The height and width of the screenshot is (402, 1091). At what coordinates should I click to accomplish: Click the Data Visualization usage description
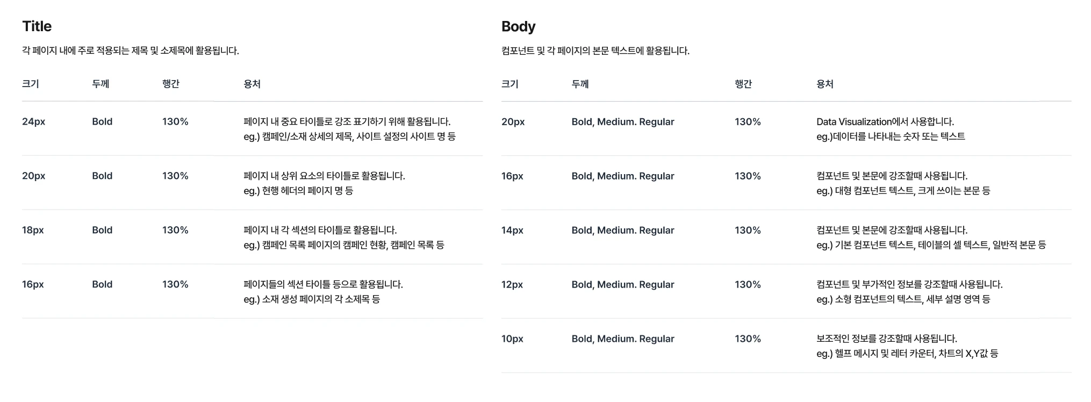pos(891,129)
